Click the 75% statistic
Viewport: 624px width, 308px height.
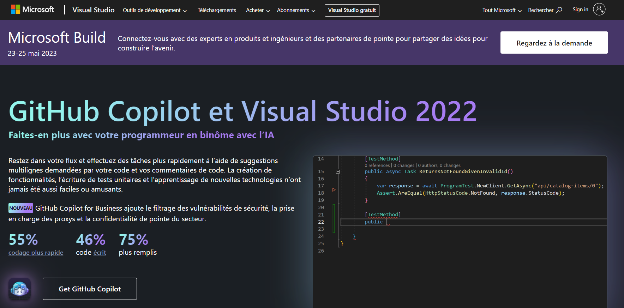coord(133,240)
